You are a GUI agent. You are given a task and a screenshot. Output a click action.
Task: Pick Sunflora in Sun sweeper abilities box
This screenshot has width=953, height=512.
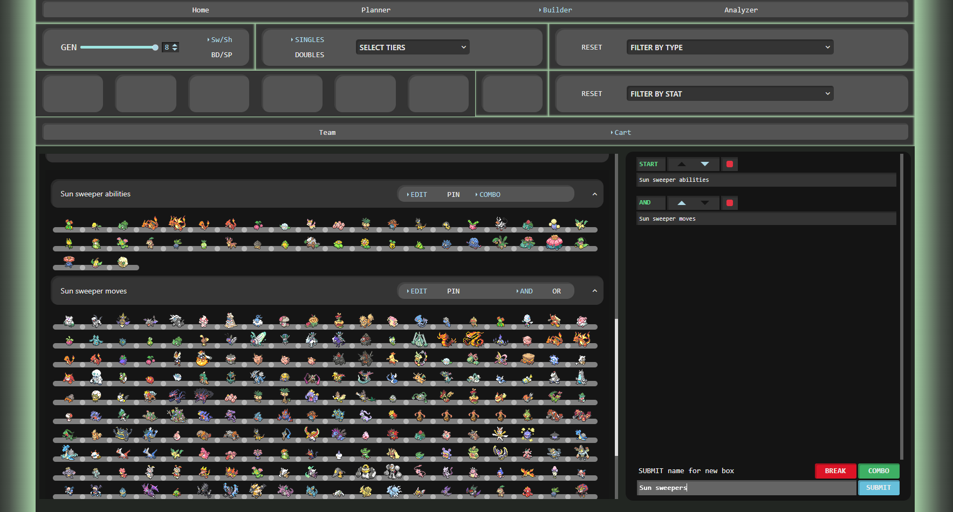click(366, 243)
